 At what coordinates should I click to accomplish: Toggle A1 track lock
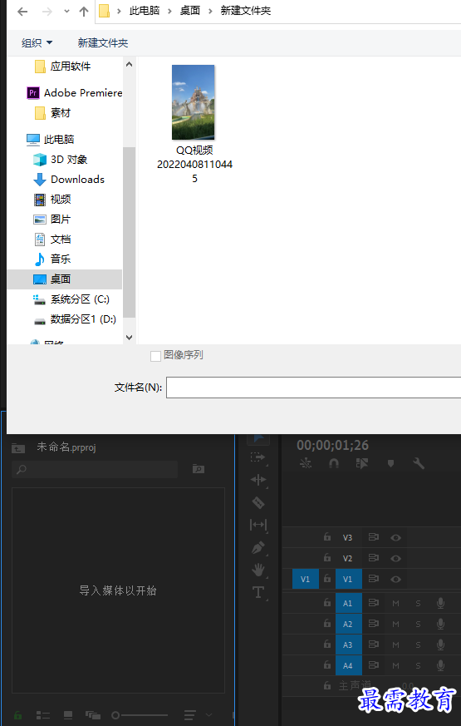point(327,603)
